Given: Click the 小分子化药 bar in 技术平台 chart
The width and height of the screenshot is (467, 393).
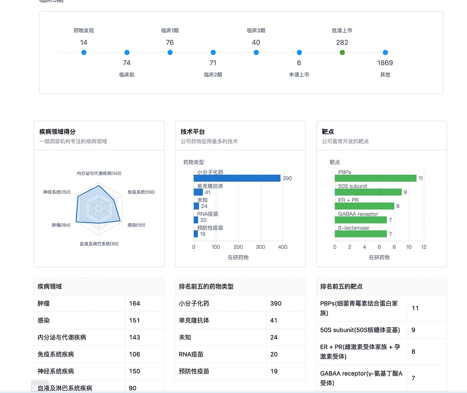Looking at the screenshot, I should point(237,178).
